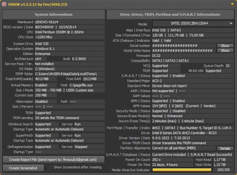Screen dimensions: 237x175
Task: Select the CPU value Intel Pentium 3550M
Action: [x=59, y=32]
